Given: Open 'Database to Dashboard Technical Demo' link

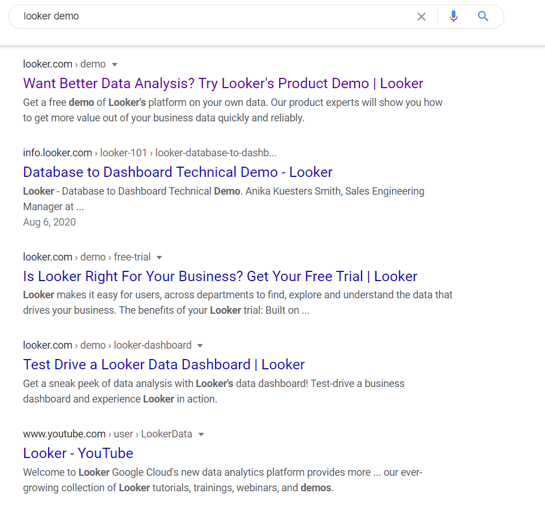Looking at the screenshot, I should tap(178, 172).
